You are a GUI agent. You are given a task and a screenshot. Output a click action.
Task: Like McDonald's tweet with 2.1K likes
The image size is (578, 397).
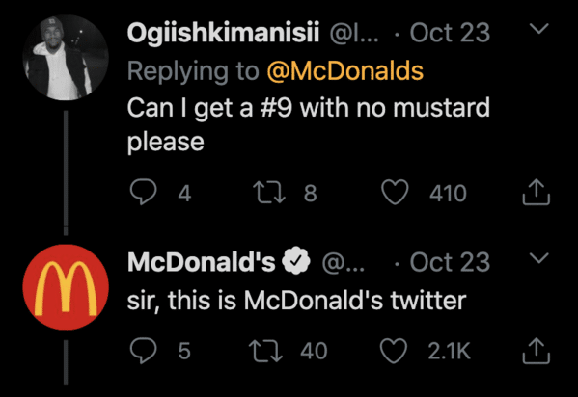click(394, 351)
